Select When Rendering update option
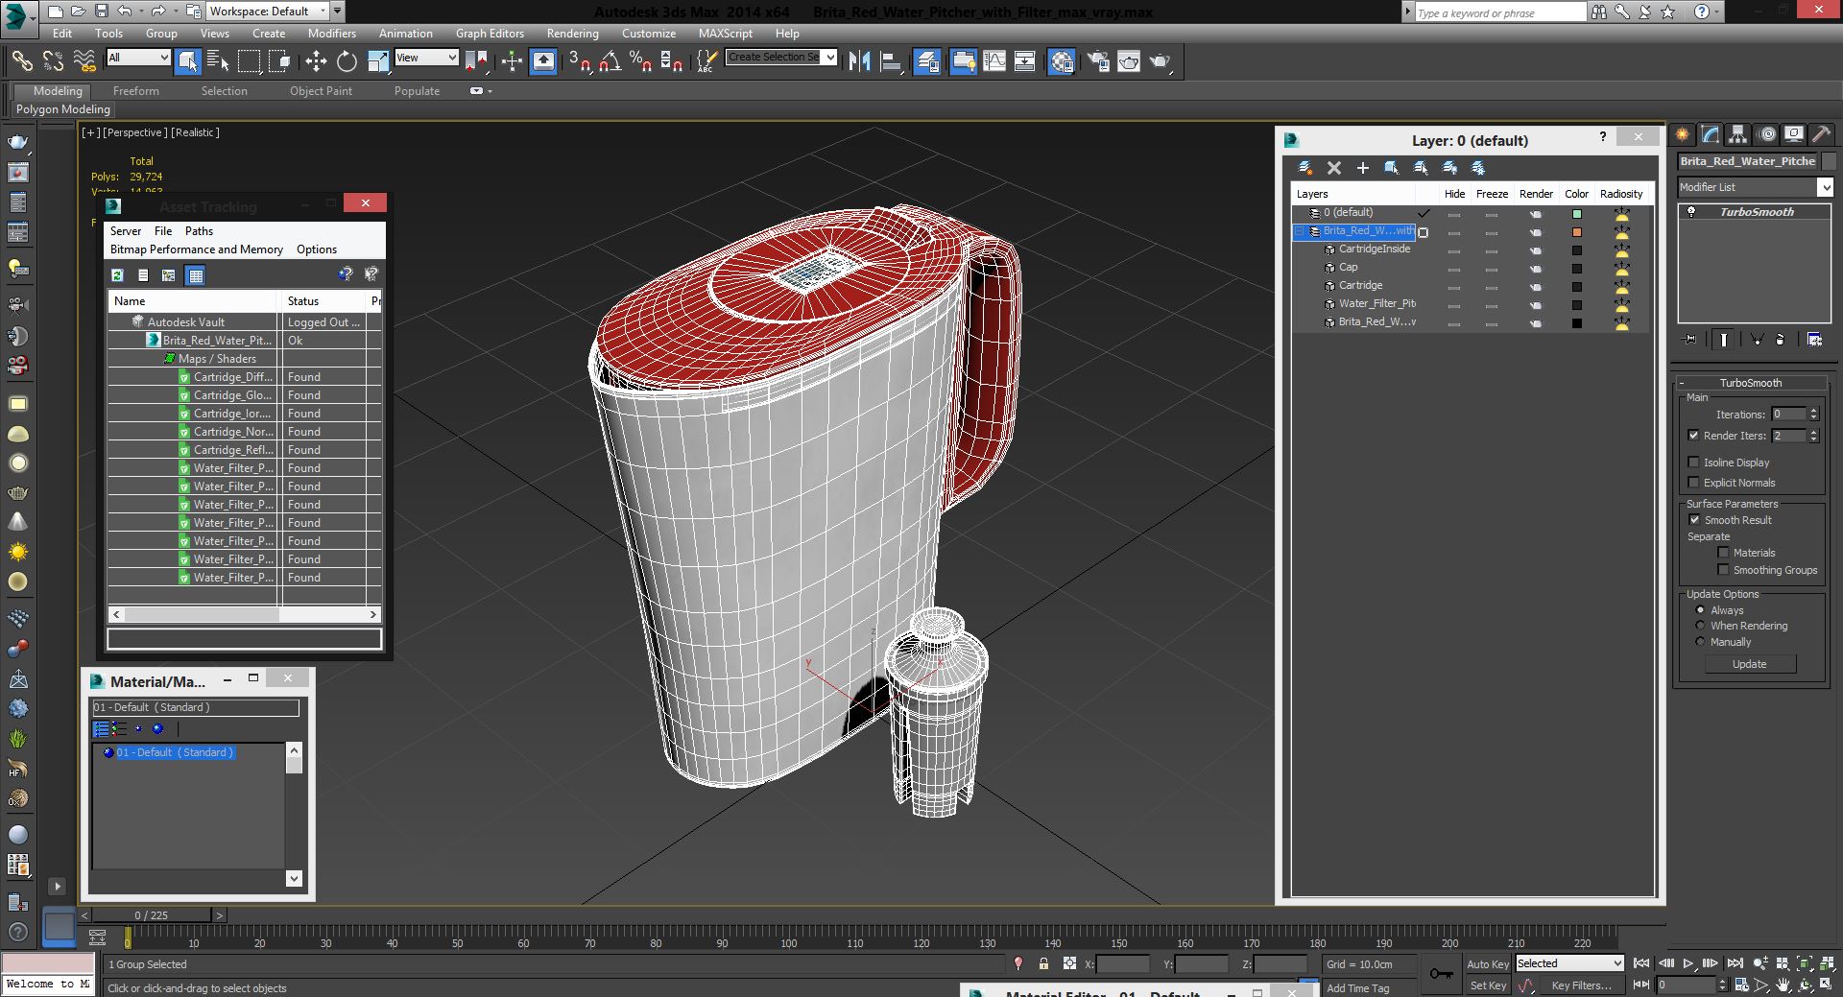 (1701, 626)
